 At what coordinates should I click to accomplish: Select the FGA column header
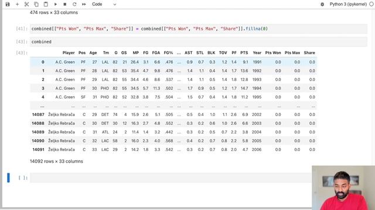tap(156, 53)
